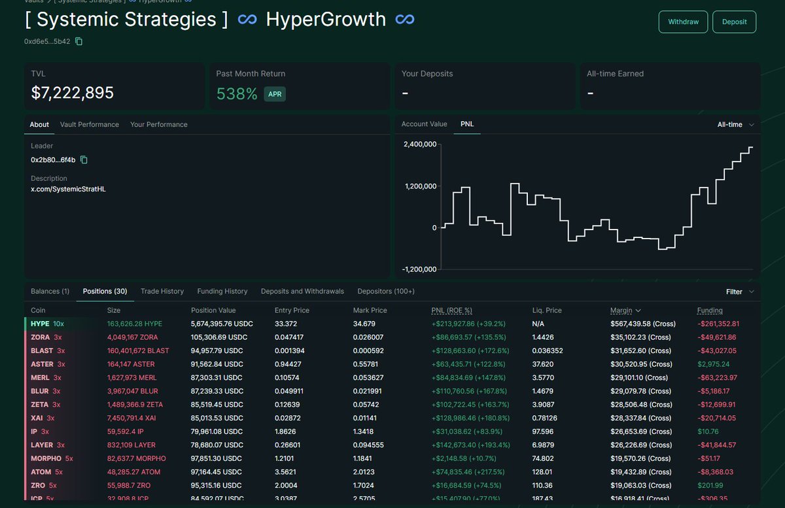This screenshot has width=785, height=508.
Task: Switch to the About tab
Action: pyautogui.click(x=39, y=124)
